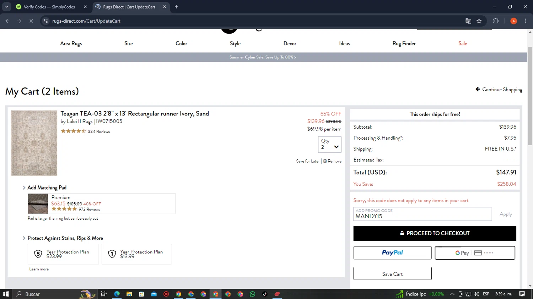This screenshot has height=299, width=533.
Task: Click the address bar URL
Action: click(86, 21)
